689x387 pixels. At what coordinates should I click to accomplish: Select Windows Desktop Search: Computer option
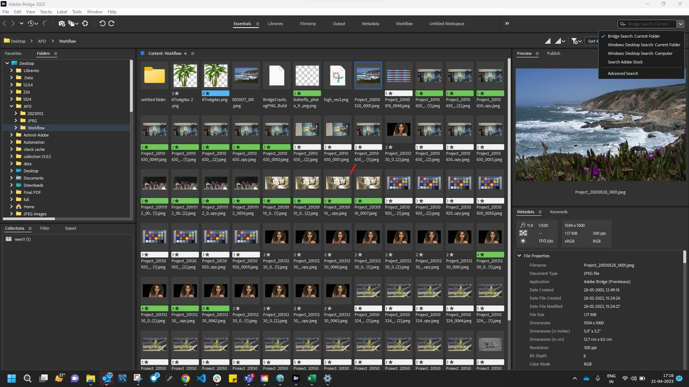(640, 53)
